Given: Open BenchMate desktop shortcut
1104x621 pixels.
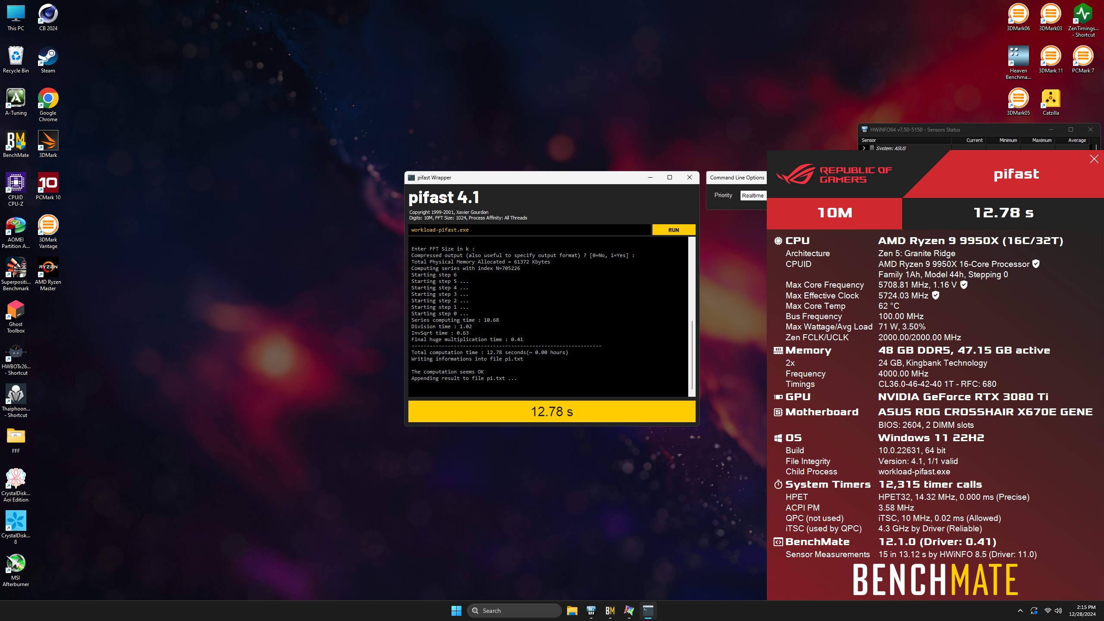Looking at the screenshot, I should (16, 144).
